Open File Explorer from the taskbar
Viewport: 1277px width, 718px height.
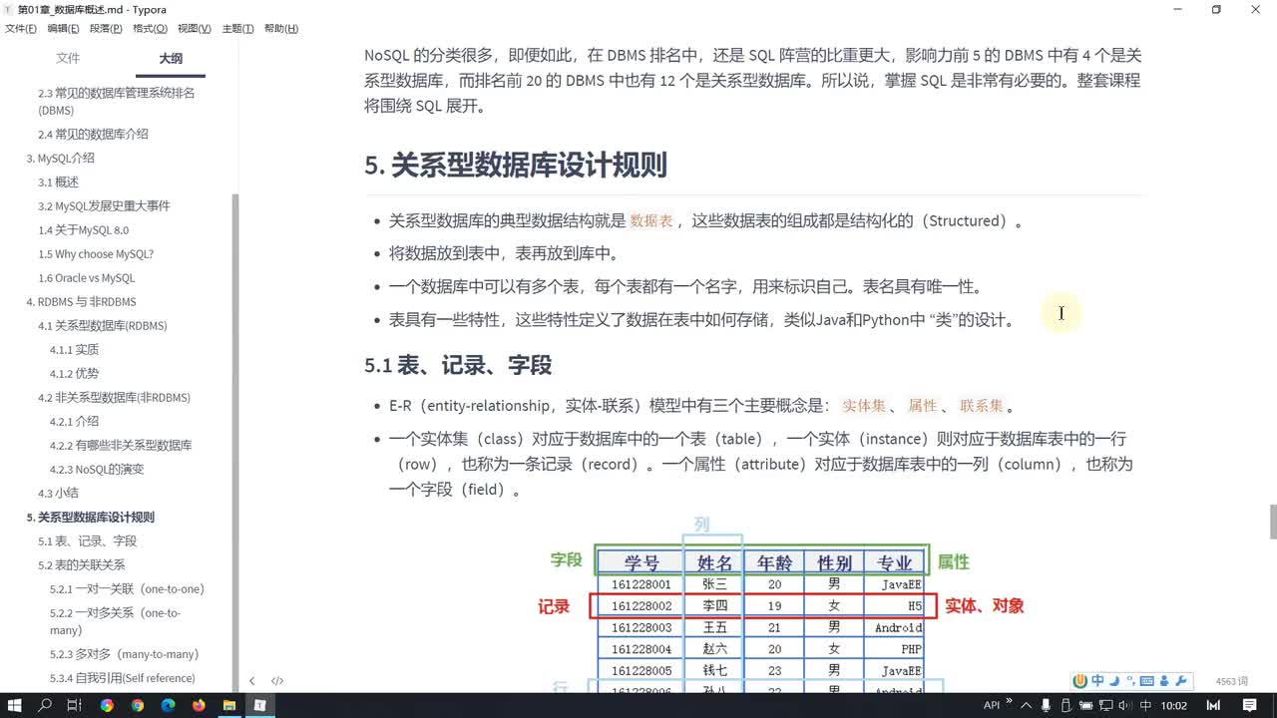click(228, 705)
